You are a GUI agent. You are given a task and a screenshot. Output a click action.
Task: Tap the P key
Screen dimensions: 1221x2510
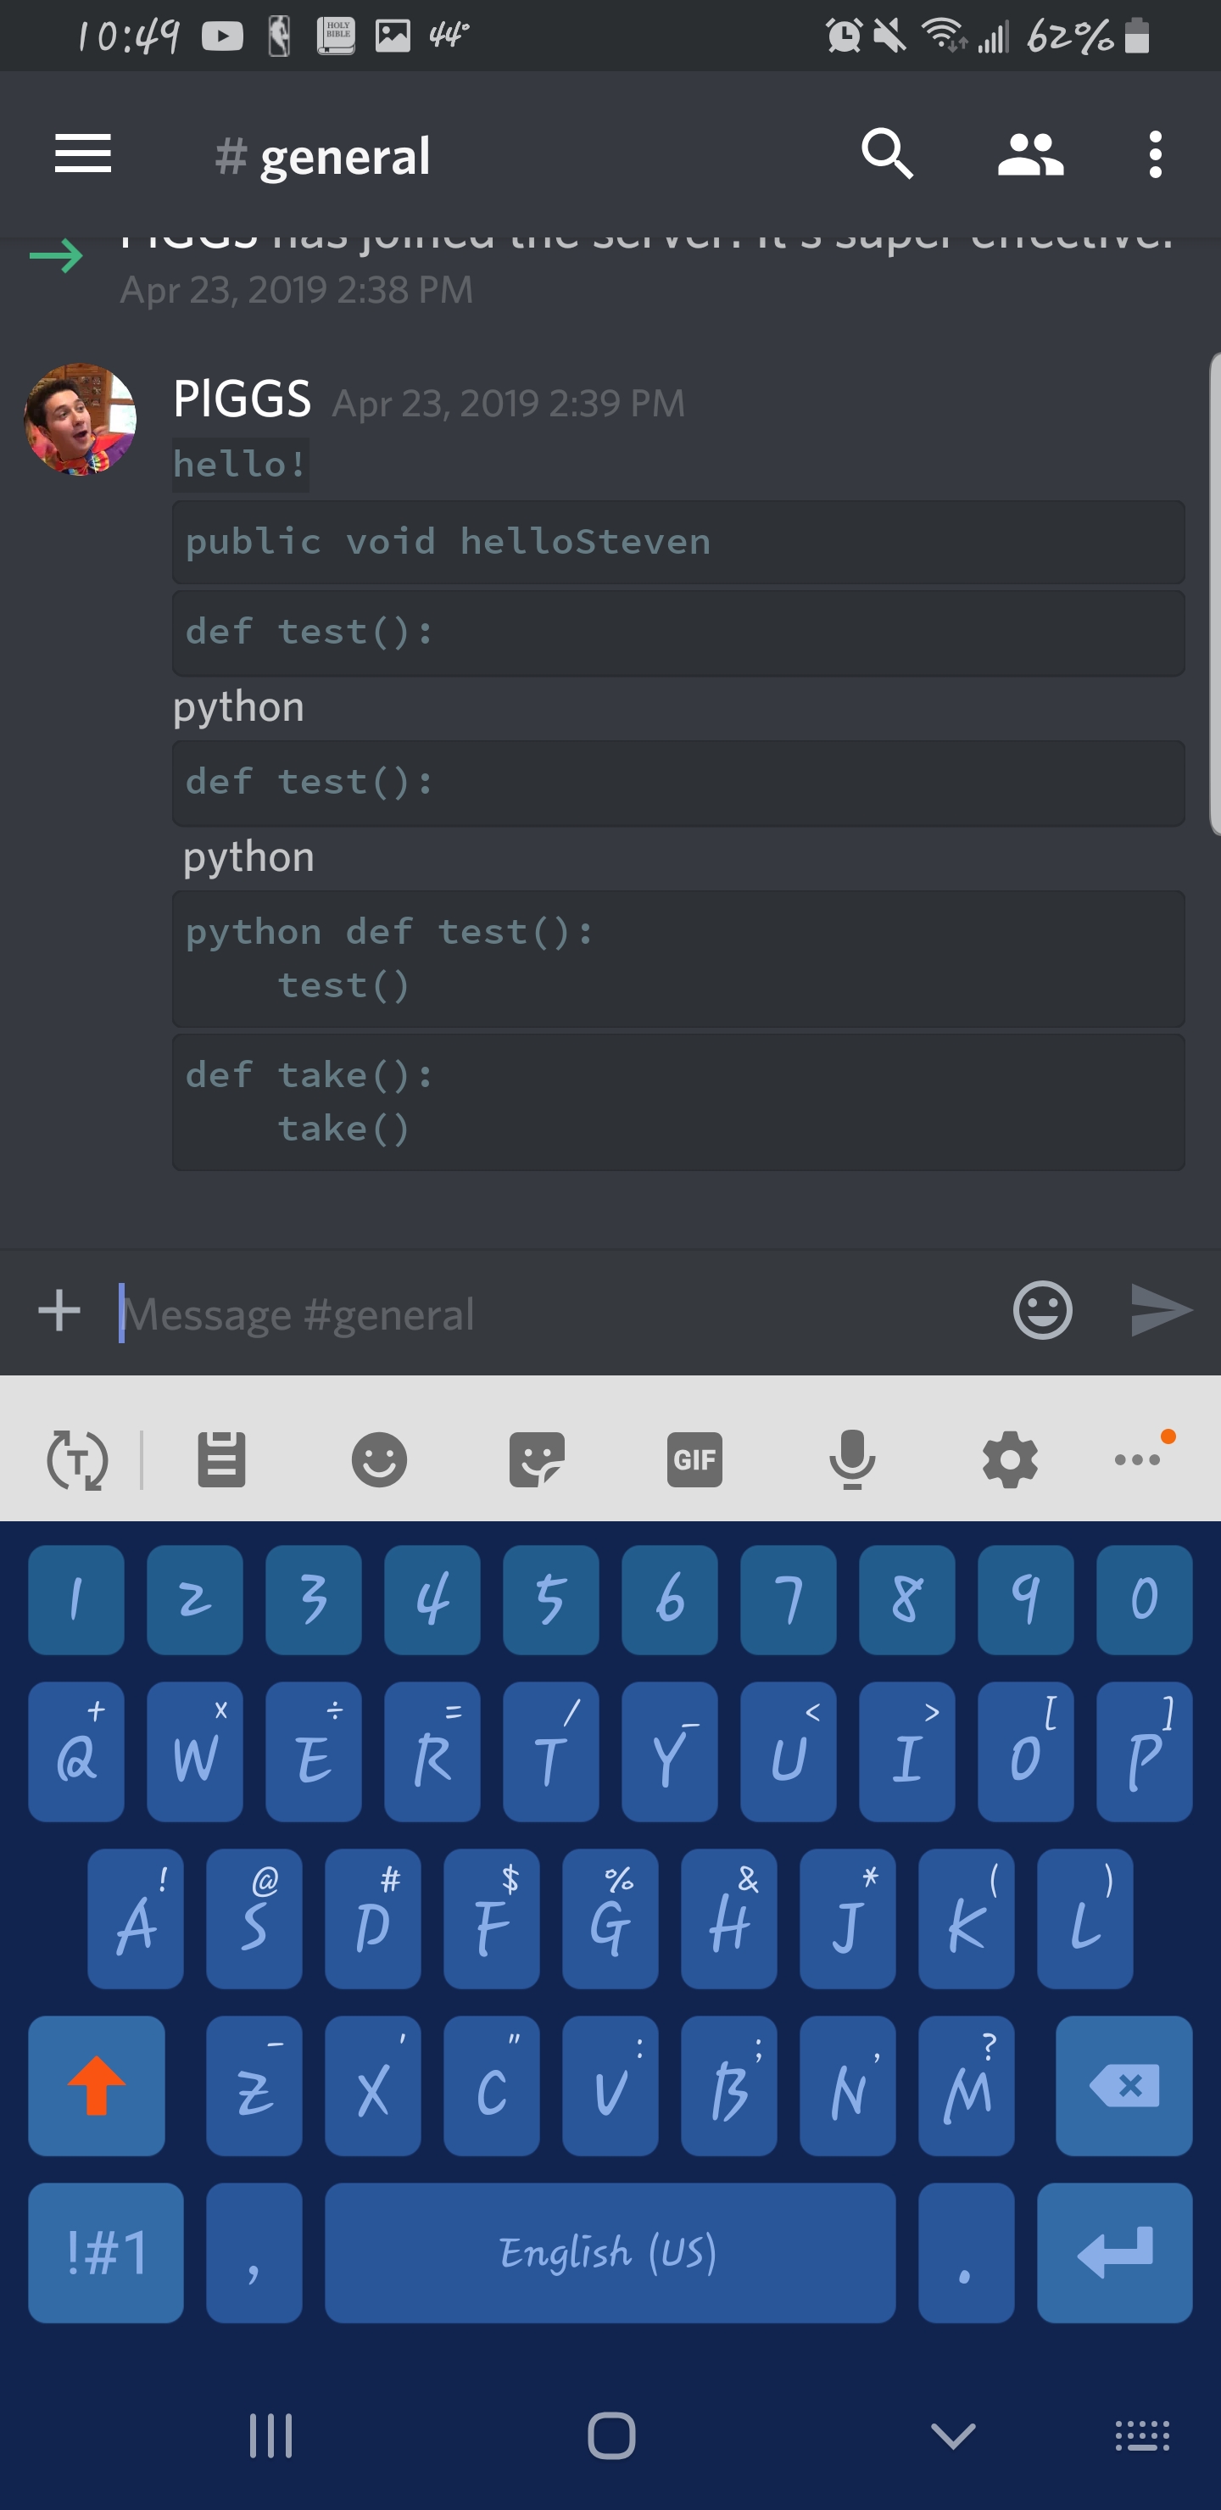coord(1144,1752)
